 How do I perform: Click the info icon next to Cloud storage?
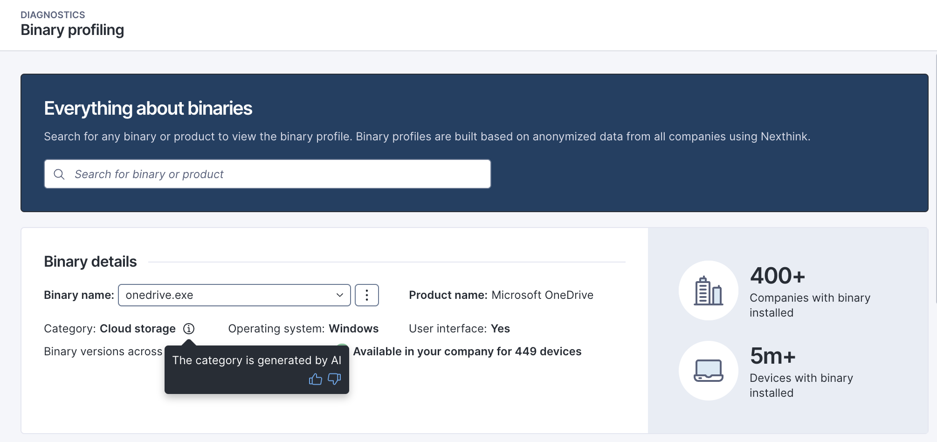[189, 329]
